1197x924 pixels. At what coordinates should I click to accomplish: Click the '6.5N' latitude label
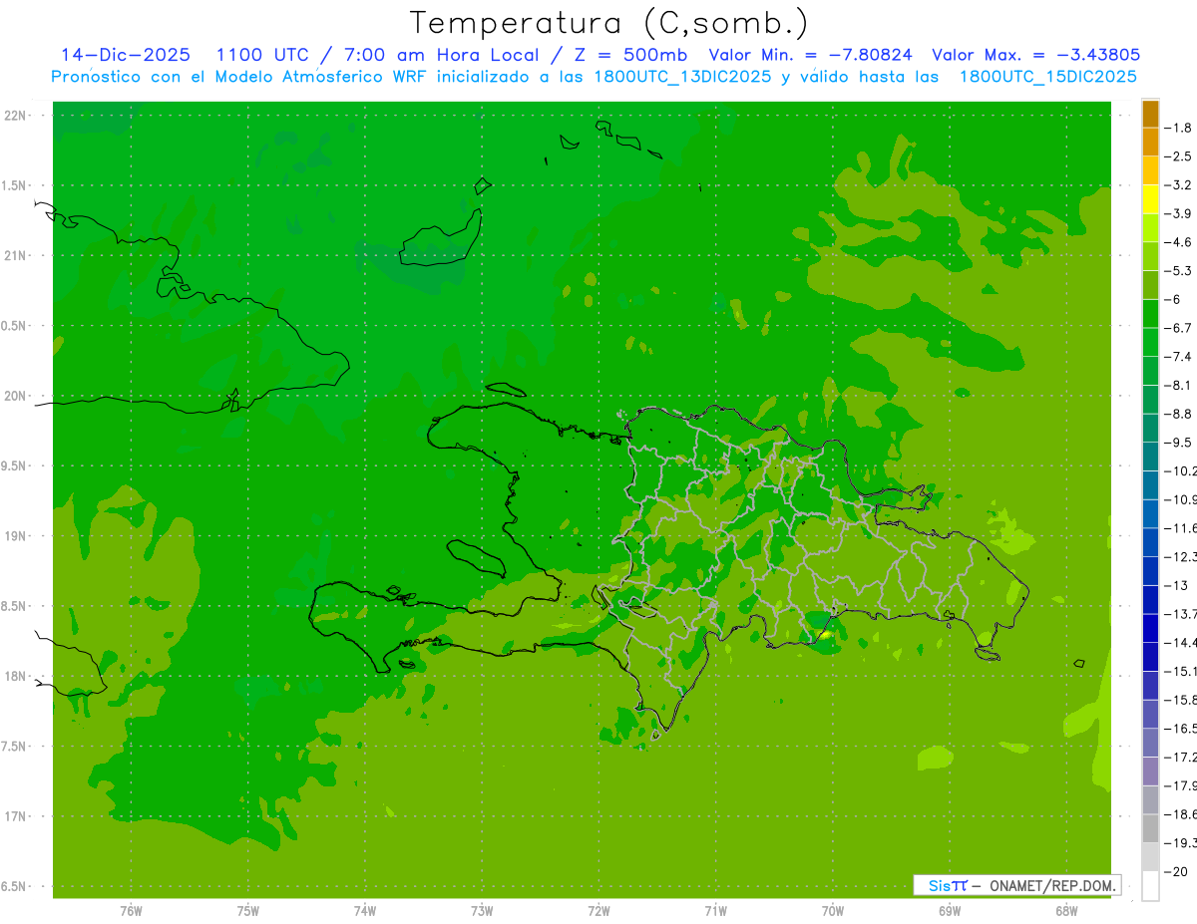click(x=15, y=886)
